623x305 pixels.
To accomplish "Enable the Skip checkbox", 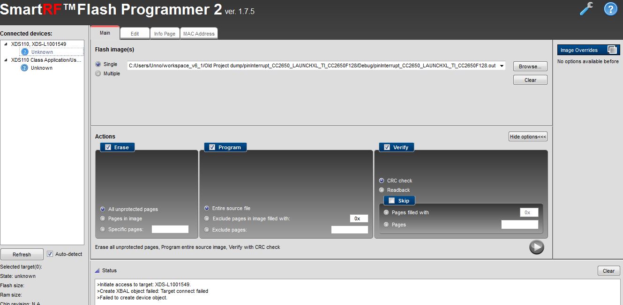I will pyautogui.click(x=391, y=201).
